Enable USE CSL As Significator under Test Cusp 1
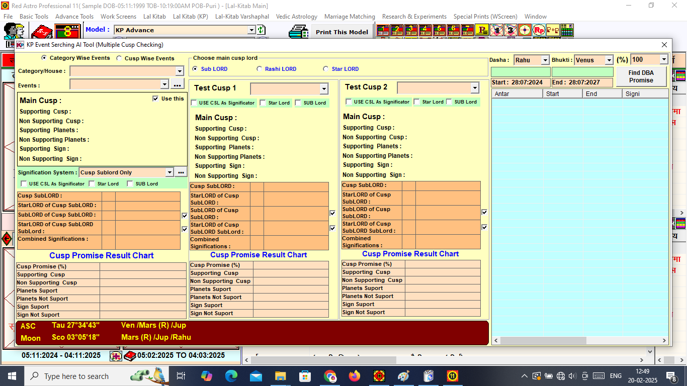687x386 pixels. coord(194,103)
